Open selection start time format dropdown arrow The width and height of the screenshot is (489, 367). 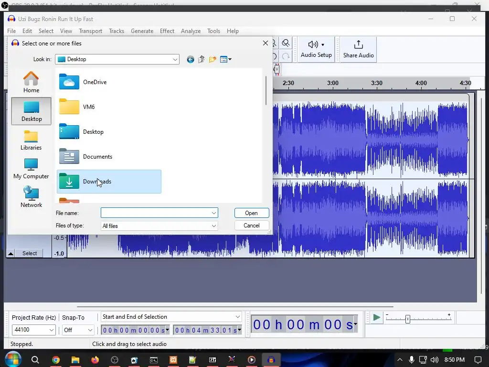coord(167,330)
